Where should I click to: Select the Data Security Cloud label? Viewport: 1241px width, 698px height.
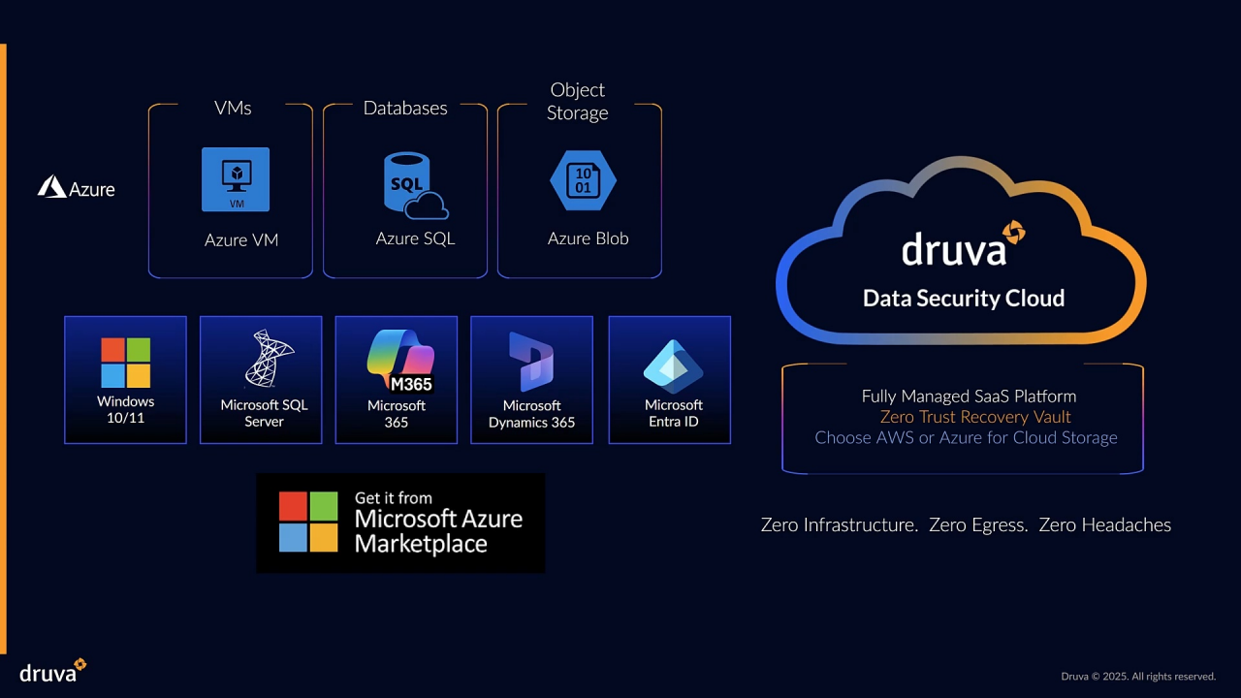(x=963, y=298)
